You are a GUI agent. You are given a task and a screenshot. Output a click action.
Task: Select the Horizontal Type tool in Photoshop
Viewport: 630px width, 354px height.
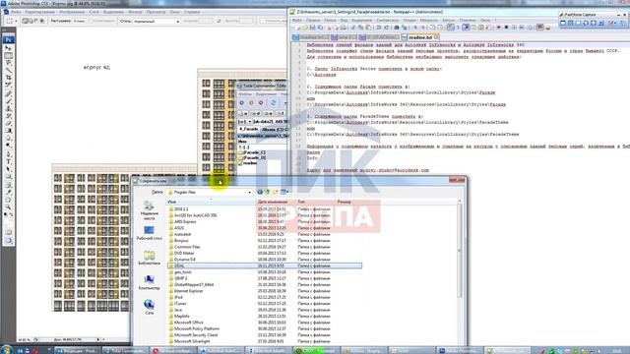coord(8,161)
